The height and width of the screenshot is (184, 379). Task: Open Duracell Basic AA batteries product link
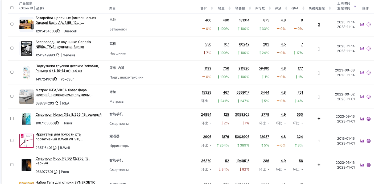(66, 20)
